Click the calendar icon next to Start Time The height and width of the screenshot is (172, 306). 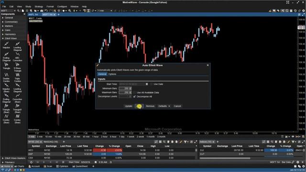[x=147, y=84]
